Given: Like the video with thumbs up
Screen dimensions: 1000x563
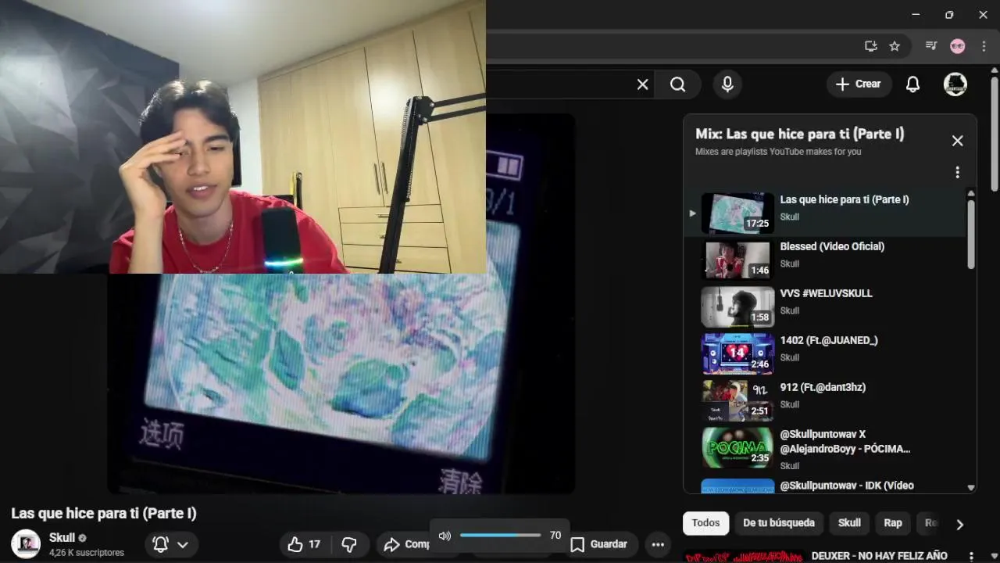Looking at the screenshot, I should coord(305,544).
